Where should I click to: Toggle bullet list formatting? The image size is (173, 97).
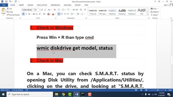pos(59,10)
